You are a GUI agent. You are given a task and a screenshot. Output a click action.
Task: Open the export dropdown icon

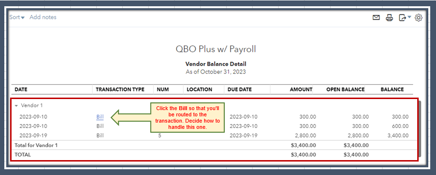(405, 18)
